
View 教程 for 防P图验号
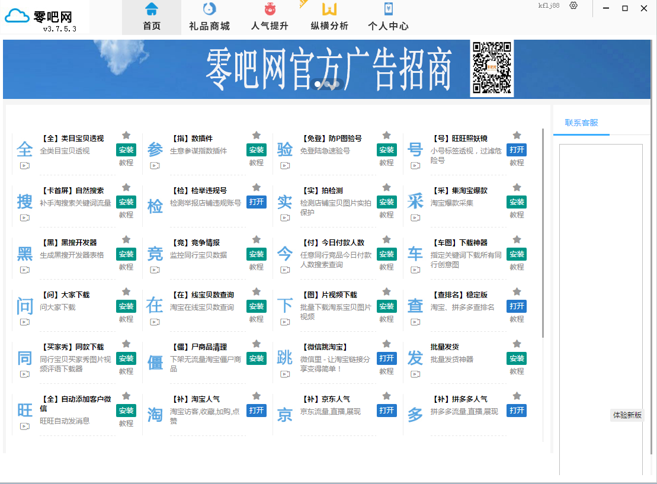tap(386, 162)
